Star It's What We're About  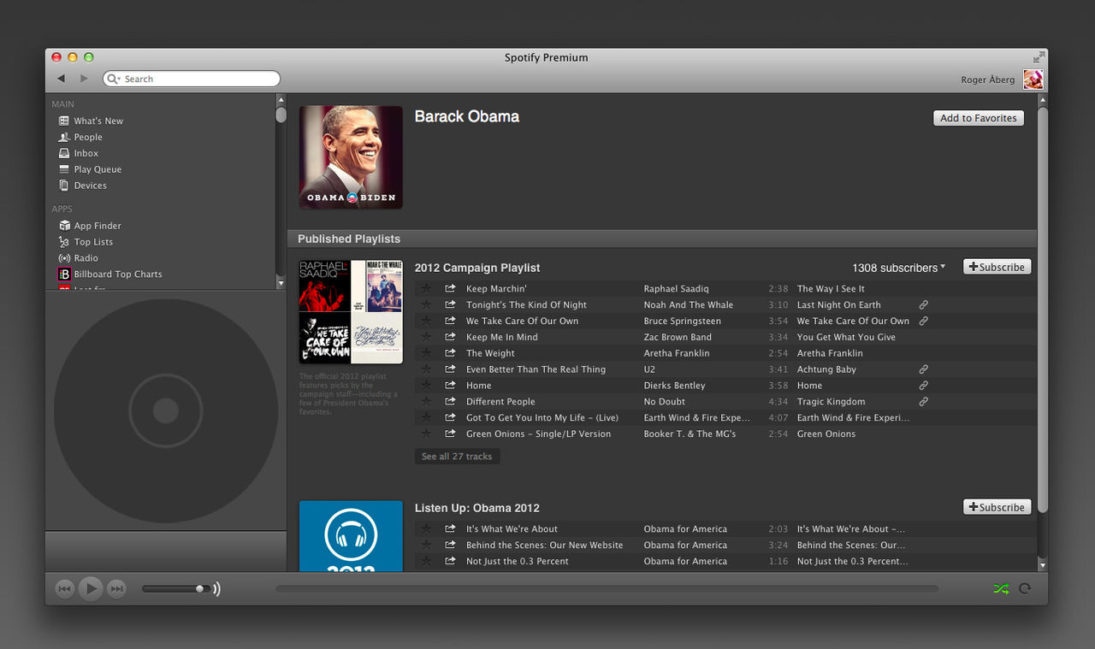point(426,528)
